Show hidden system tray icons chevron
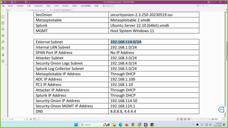 point(193,125)
